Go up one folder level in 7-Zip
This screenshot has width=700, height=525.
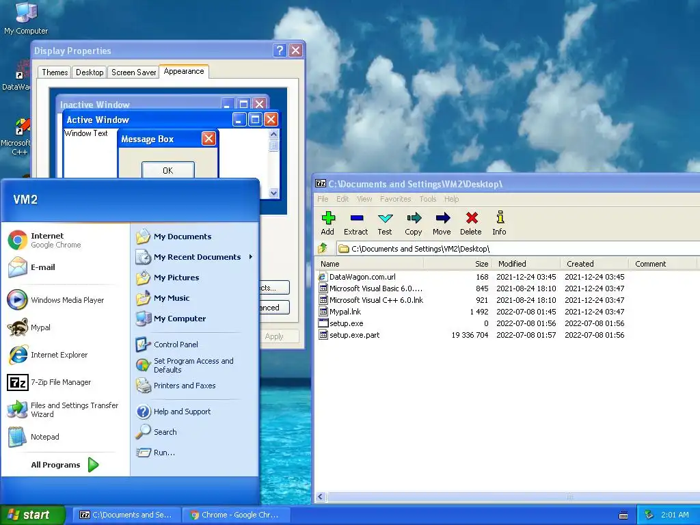[323, 248]
